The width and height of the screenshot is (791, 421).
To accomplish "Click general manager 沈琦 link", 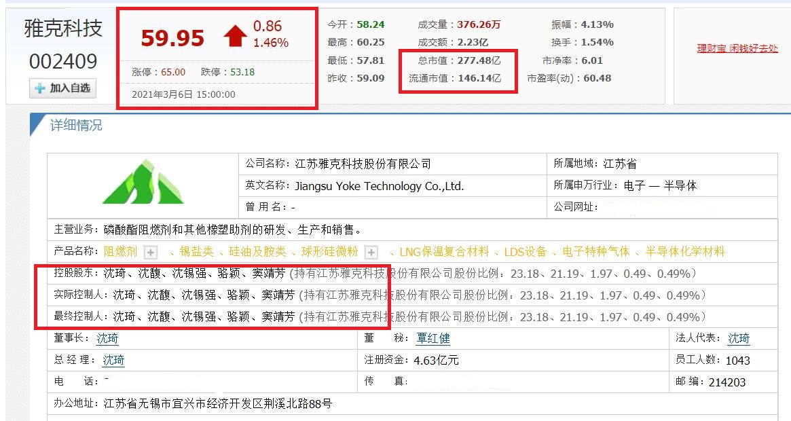I will (113, 360).
